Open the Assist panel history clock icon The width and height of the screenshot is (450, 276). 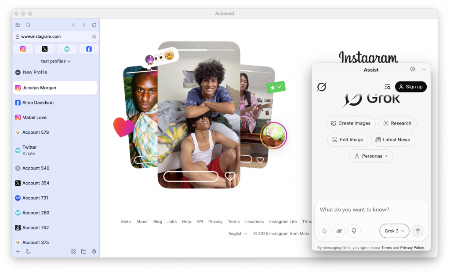pos(413,69)
